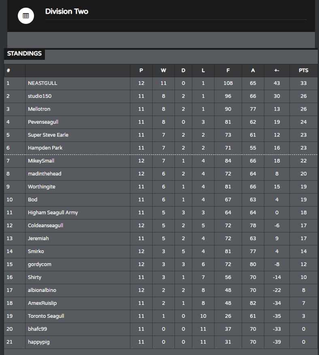The width and height of the screenshot is (319, 355).
Task: Open AmexRuislip team entry
Action: (x=42, y=303)
